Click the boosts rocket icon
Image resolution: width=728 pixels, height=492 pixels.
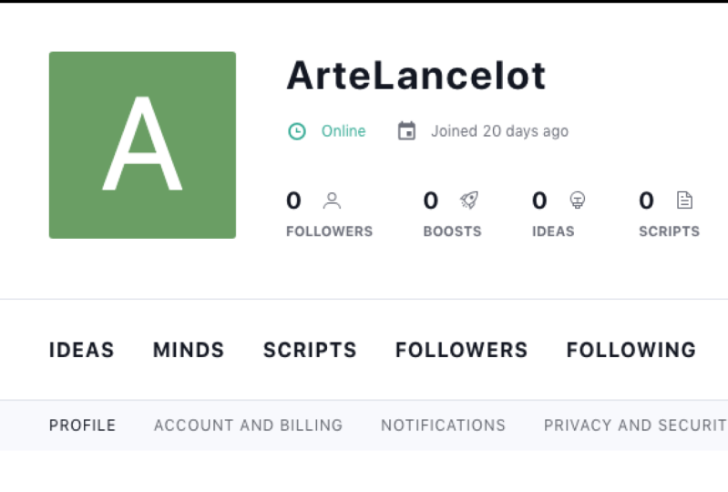[x=469, y=200]
